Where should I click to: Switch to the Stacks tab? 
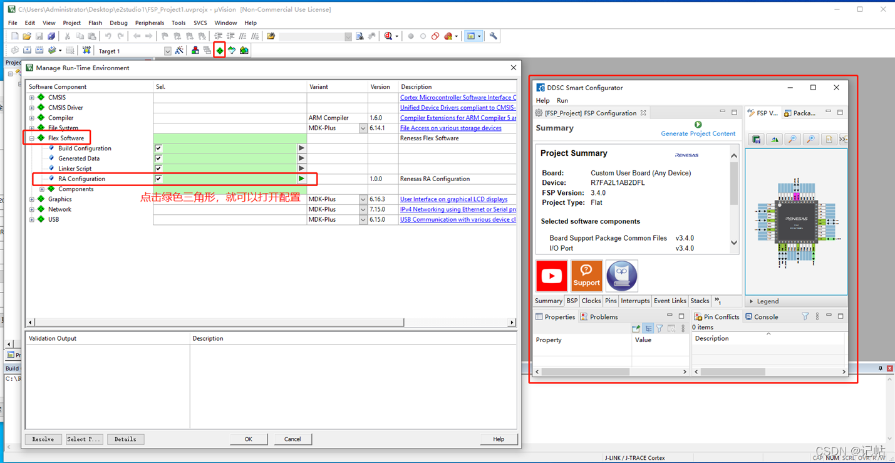click(x=700, y=301)
